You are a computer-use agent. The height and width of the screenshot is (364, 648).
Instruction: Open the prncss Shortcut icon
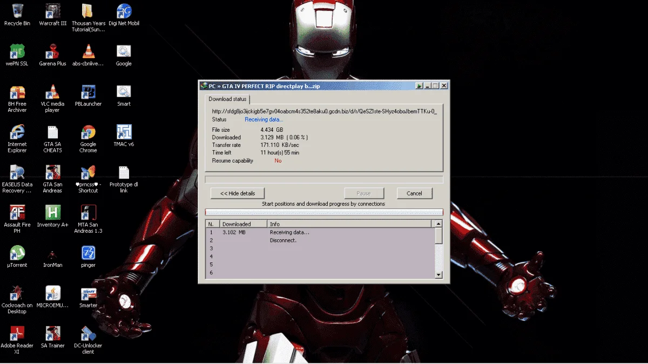pos(88,179)
